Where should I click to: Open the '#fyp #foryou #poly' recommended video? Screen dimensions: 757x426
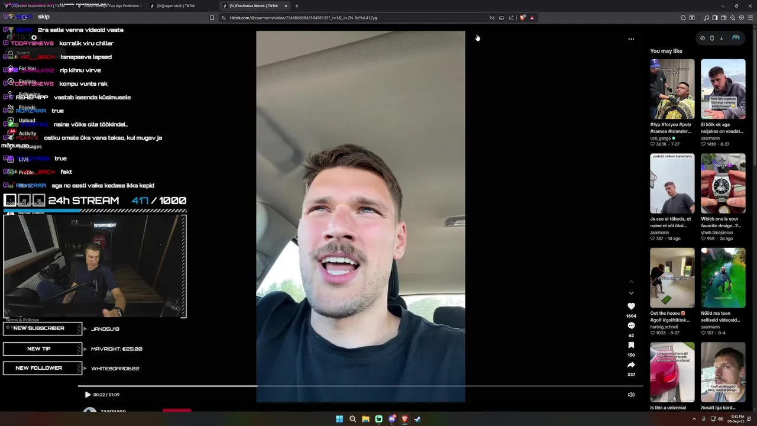click(672, 89)
